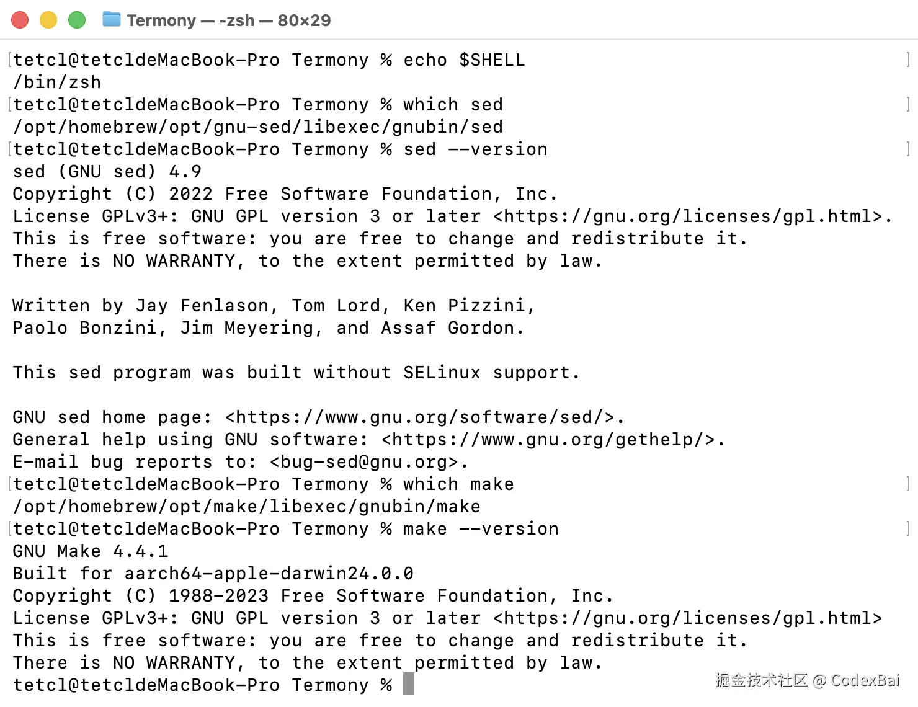918x707 pixels.
Task: Click the green zoom window button
Action: [77, 20]
